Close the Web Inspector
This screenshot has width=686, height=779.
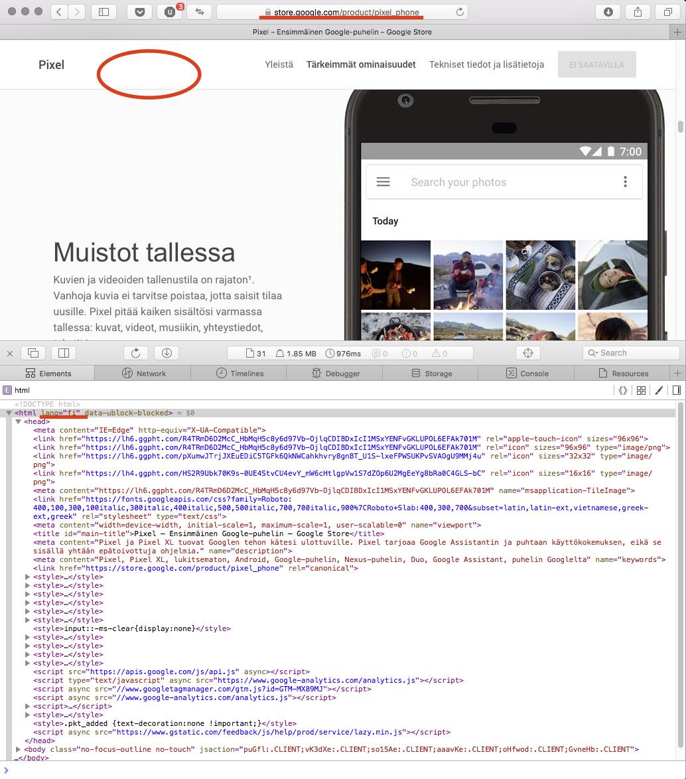(x=10, y=353)
